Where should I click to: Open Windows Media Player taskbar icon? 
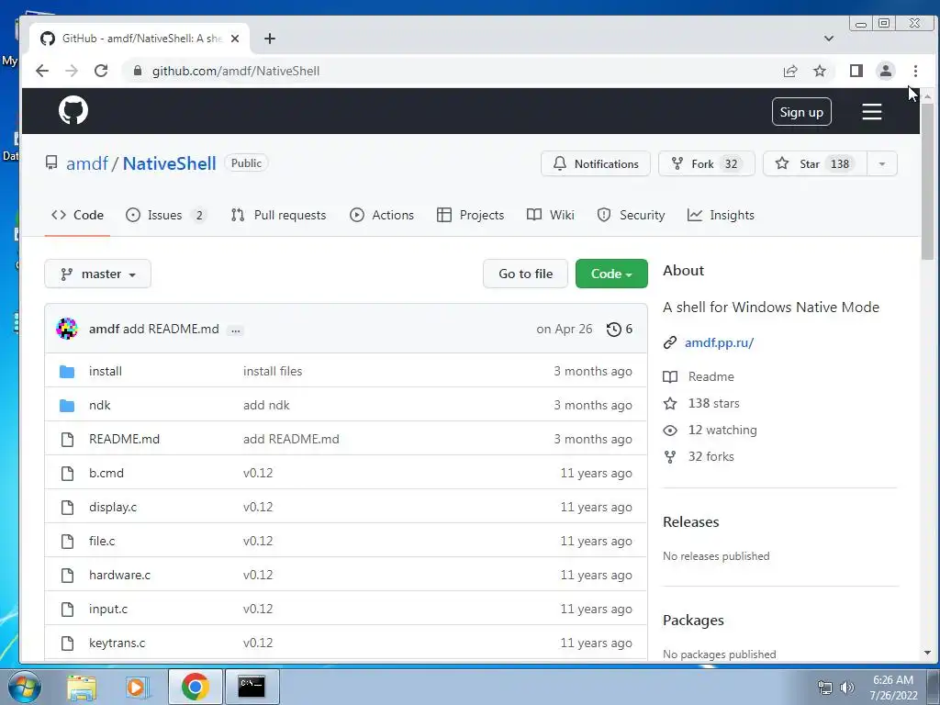click(136, 687)
